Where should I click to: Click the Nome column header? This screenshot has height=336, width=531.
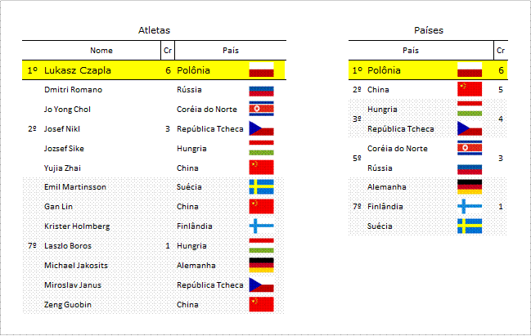tap(101, 51)
